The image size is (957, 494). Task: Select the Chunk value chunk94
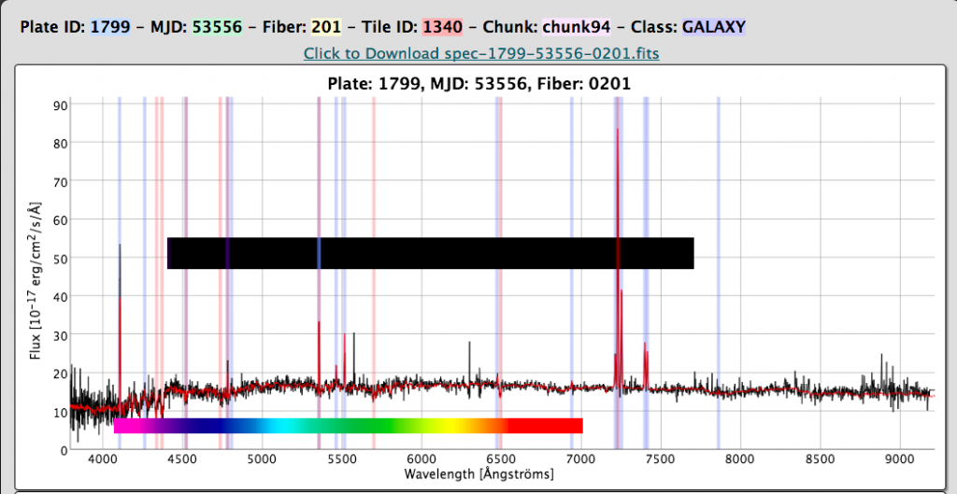(x=573, y=27)
